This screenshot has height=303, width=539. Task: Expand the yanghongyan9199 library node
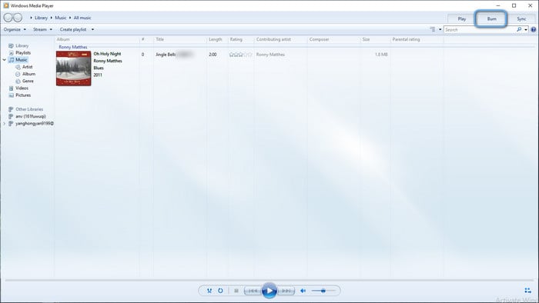(4, 124)
